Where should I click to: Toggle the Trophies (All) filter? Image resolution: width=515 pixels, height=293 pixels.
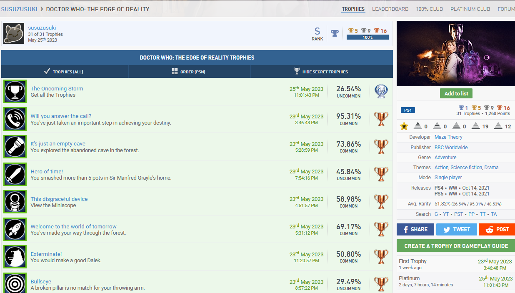coord(64,72)
